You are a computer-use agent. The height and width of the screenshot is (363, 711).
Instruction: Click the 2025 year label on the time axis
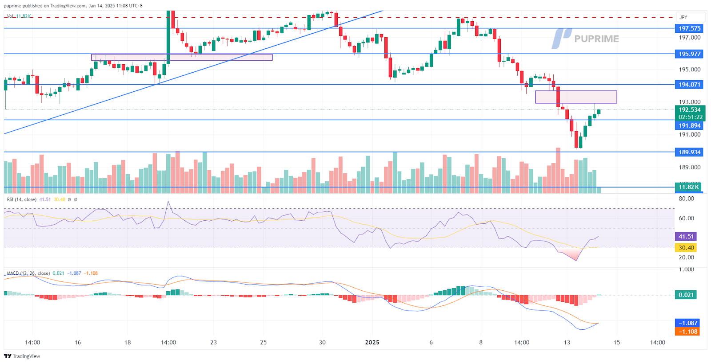tap(372, 342)
